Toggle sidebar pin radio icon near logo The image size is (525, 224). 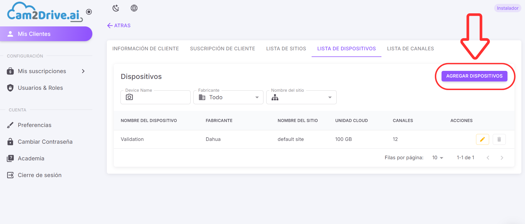89,12
